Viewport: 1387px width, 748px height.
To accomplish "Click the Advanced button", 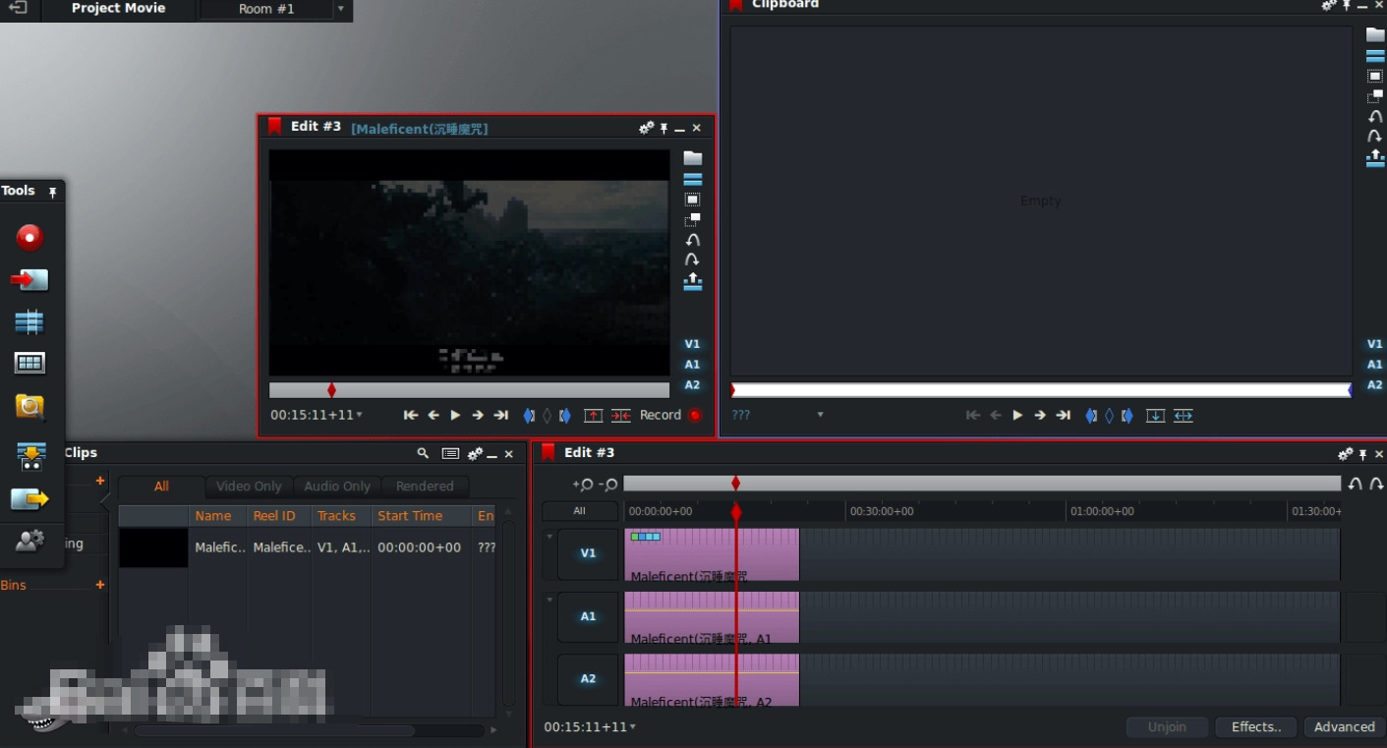I will pos(1344,727).
